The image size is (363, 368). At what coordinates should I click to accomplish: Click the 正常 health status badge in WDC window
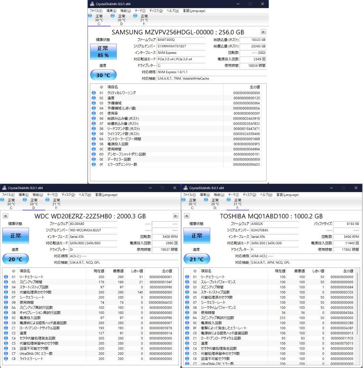[x=16, y=235]
